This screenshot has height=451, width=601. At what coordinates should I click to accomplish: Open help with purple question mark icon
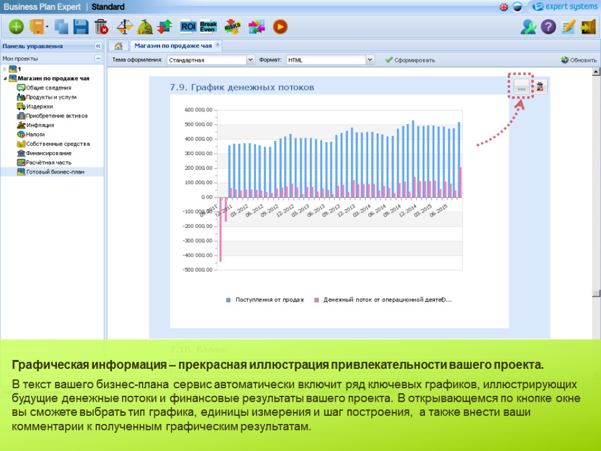coord(548,27)
